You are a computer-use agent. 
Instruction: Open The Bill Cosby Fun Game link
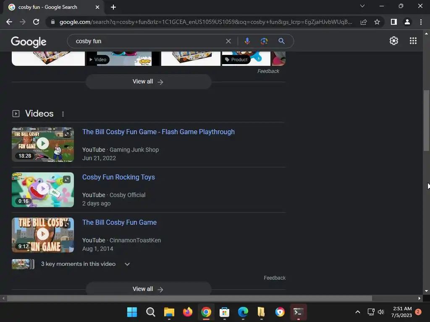(x=119, y=222)
